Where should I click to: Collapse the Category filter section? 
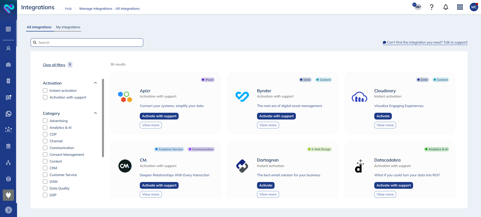(x=95, y=113)
